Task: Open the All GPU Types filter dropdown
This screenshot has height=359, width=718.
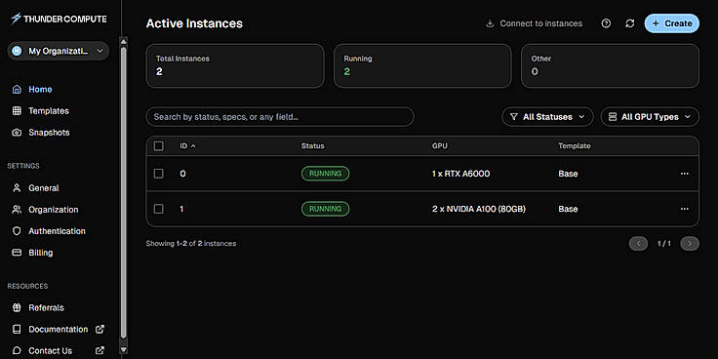Action: (x=650, y=117)
